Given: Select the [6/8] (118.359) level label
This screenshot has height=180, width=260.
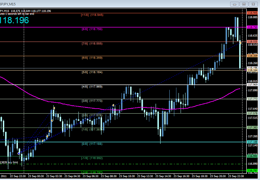Looking at the screenshot, I should pos(92,58).
